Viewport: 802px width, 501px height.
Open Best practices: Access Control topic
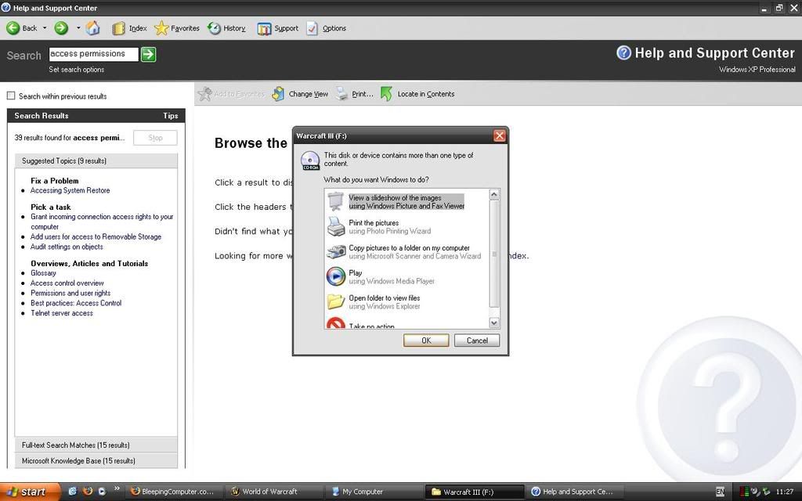tap(76, 303)
